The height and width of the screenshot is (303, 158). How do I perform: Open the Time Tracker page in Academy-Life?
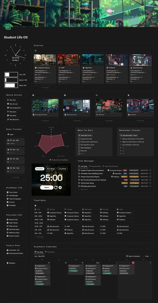(12, 192)
